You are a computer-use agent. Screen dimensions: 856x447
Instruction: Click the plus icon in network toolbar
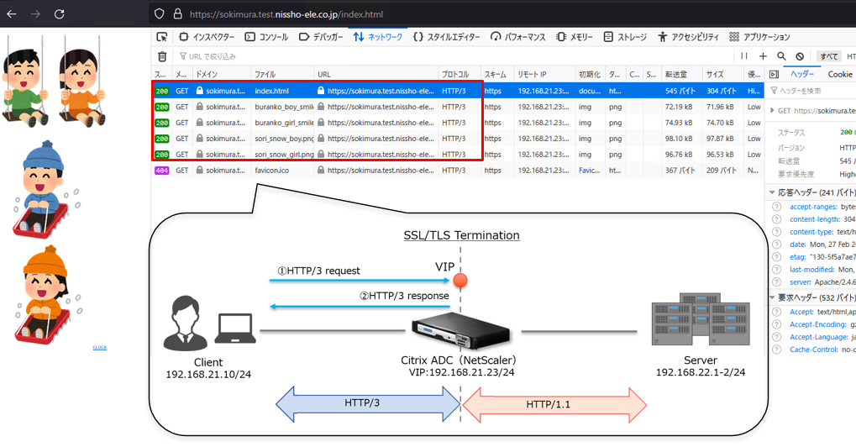pyautogui.click(x=763, y=56)
